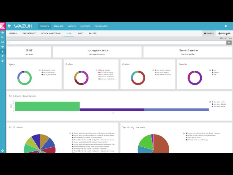Image resolution: width=233 pixels, height=175 pixels.
Task: Click the Wazuh wolf logo in the header
Action: pos(9,26)
